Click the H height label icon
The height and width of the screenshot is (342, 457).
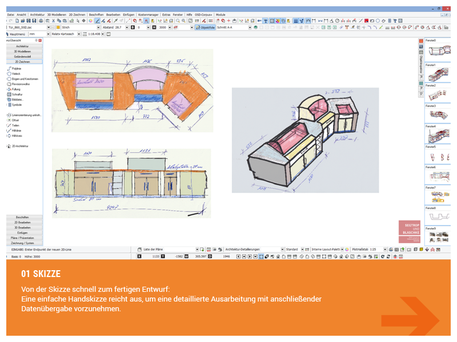click(x=154, y=27)
